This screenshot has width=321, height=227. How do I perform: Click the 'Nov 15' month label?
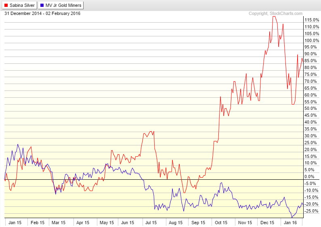pos(245,223)
